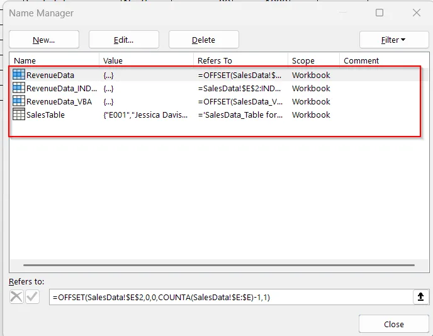
Task: Maximize the Name Manager dialog
Action: click(x=380, y=13)
